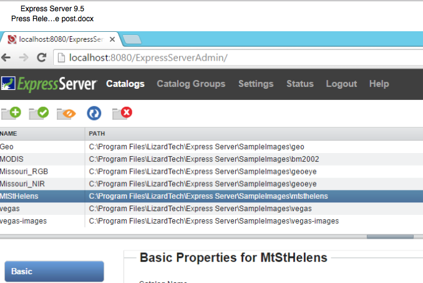Select the Missouri_NIR catalog row

point(211,184)
